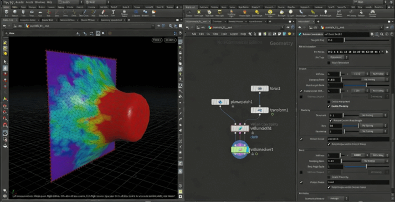Click the vellumsolver1 node

click(240, 149)
